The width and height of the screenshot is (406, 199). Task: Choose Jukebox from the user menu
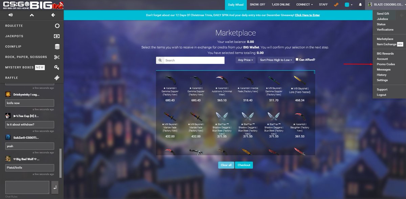pos(382,19)
